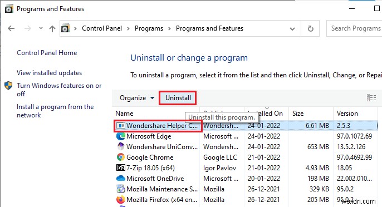Sort by Name column header
This screenshot has width=382, height=207.
[x=124, y=114]
